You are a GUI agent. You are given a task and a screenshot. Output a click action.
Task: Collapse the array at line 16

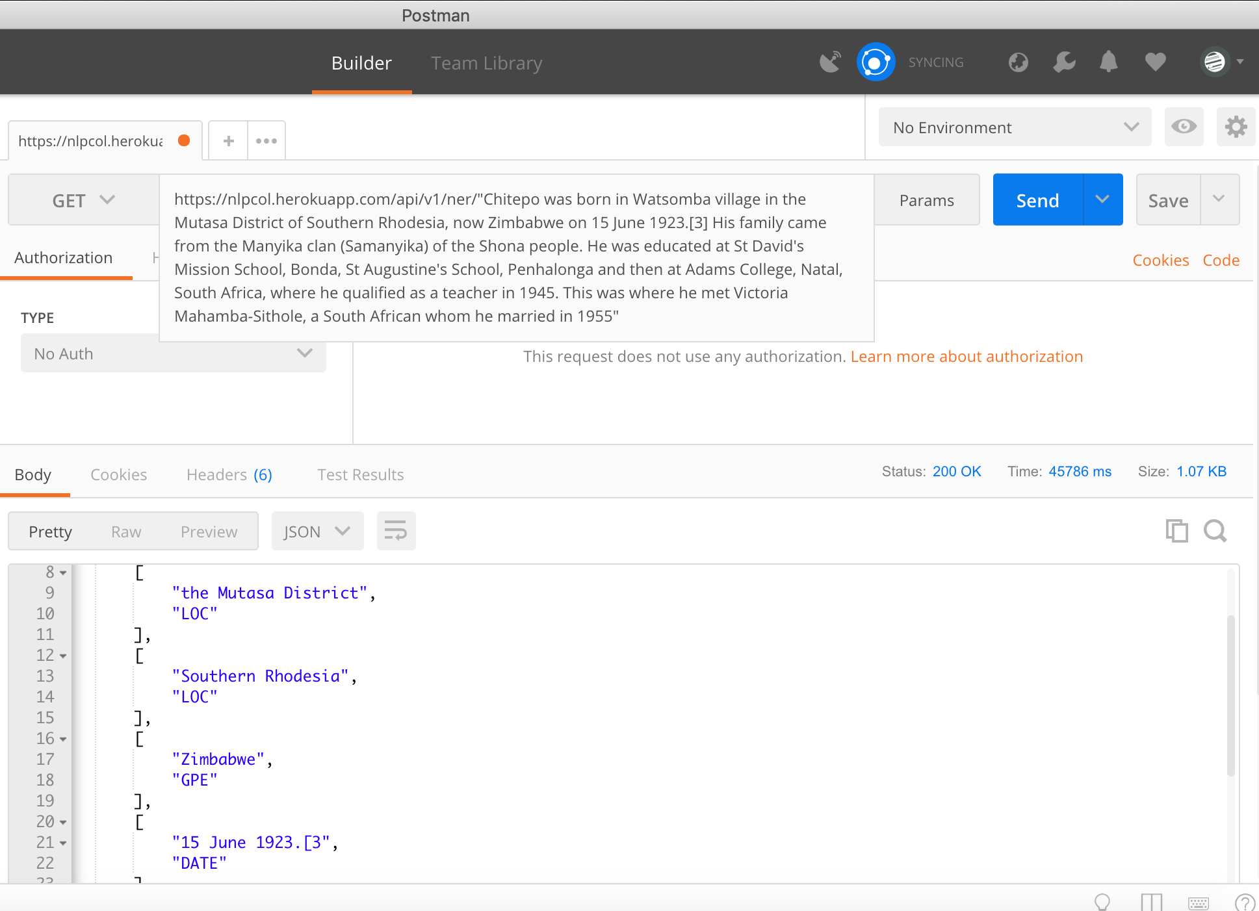[63, 739]
